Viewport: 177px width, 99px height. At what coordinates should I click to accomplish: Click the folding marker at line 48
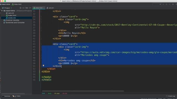(41, 58)
